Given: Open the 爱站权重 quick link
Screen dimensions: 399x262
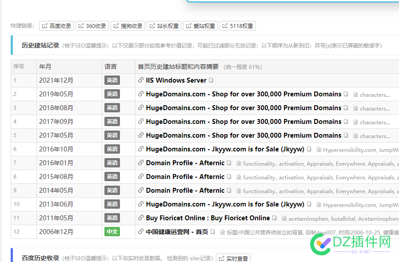Looking at the screenshot, I should tap(200, 26).
